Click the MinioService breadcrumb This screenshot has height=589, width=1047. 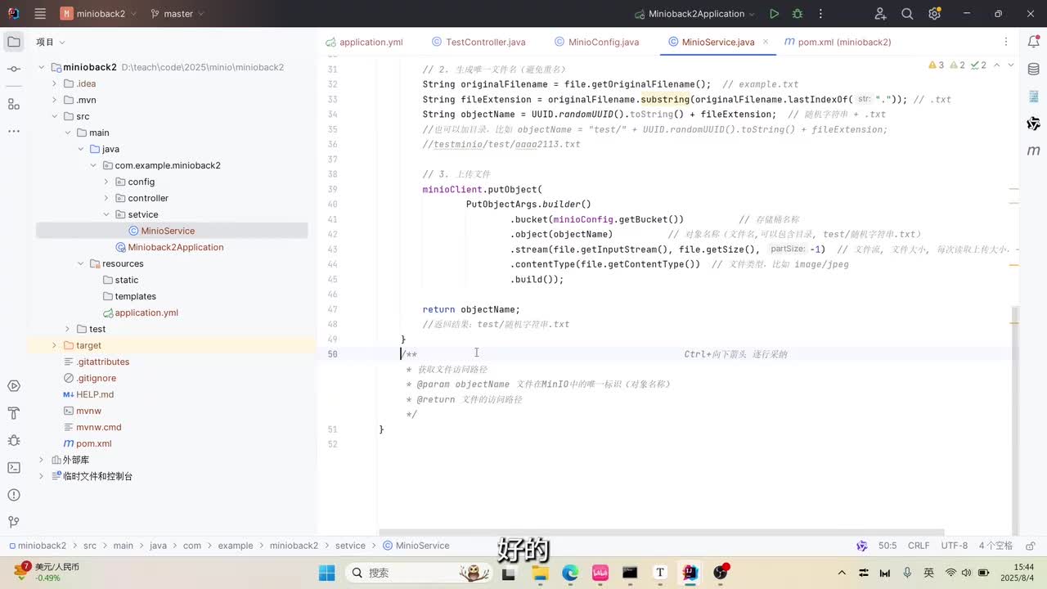[416, 546]
